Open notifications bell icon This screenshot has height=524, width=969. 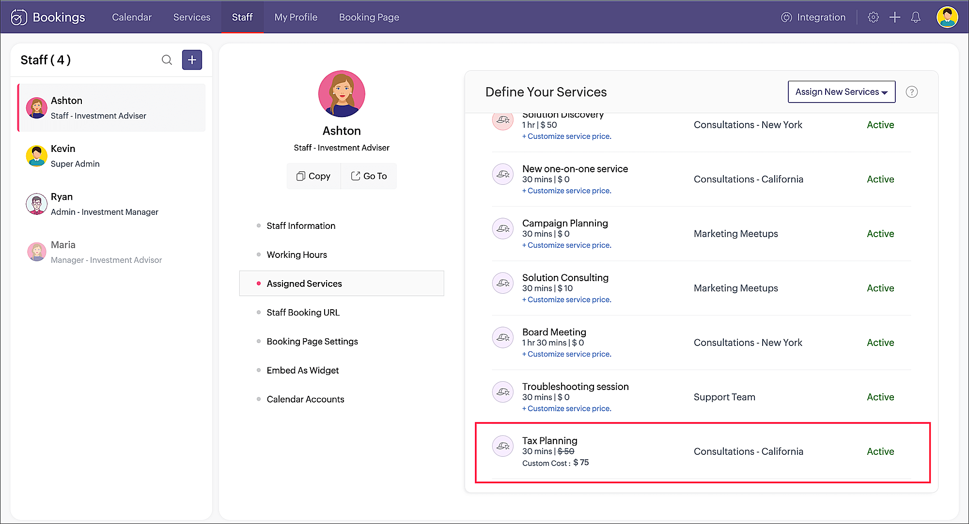coord(916,17)
